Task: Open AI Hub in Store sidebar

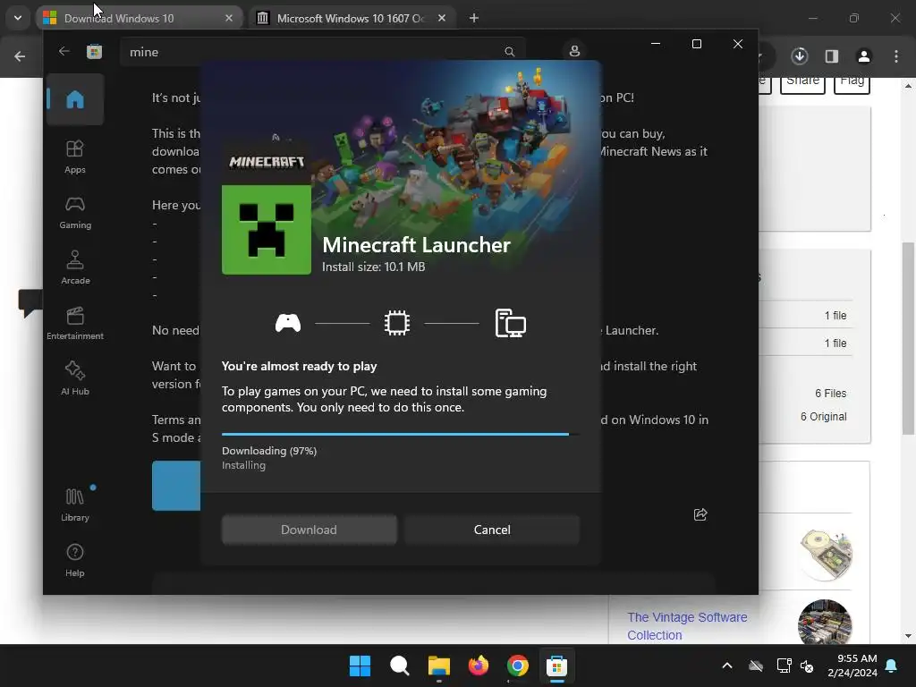Action: (x=75, y=378)
